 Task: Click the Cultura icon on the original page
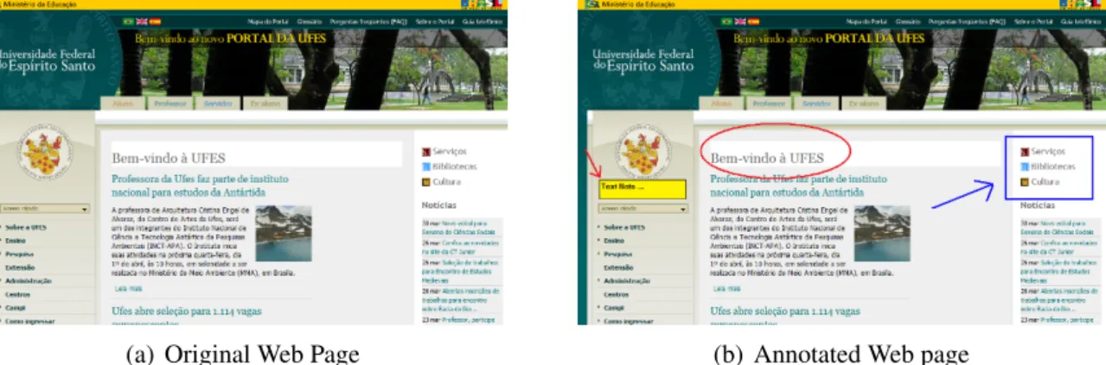tap(425, 181)
